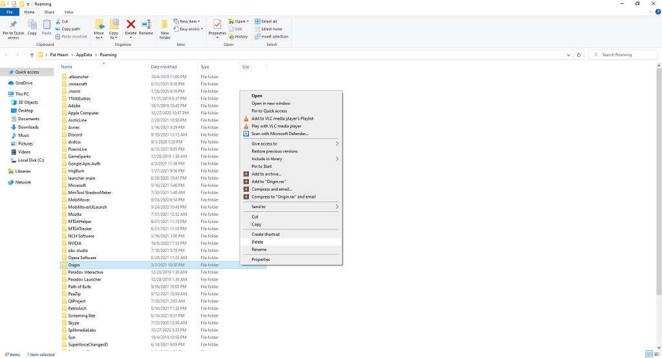Expand the address bar history dropdown
662x358 pixels.
568,55
